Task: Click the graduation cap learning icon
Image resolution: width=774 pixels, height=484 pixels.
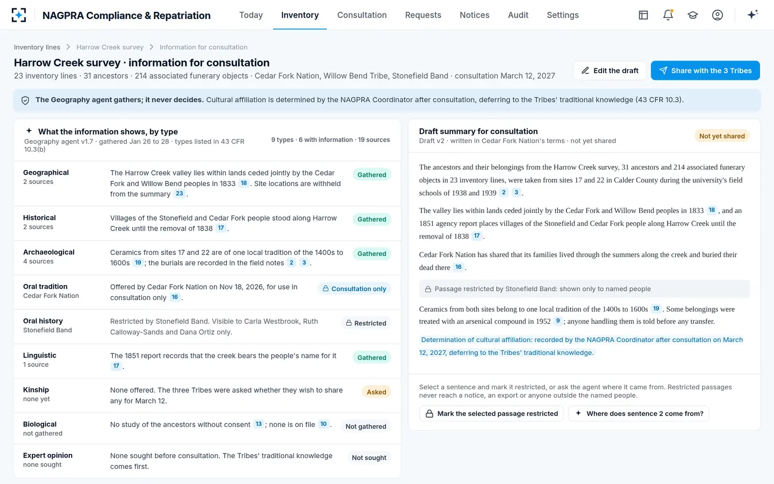Action: 693,15
